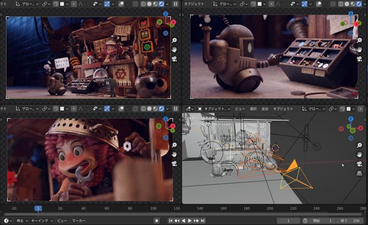Jump to timeline start frame
Screen dimensions: 368x225
[x=170, y=220]
